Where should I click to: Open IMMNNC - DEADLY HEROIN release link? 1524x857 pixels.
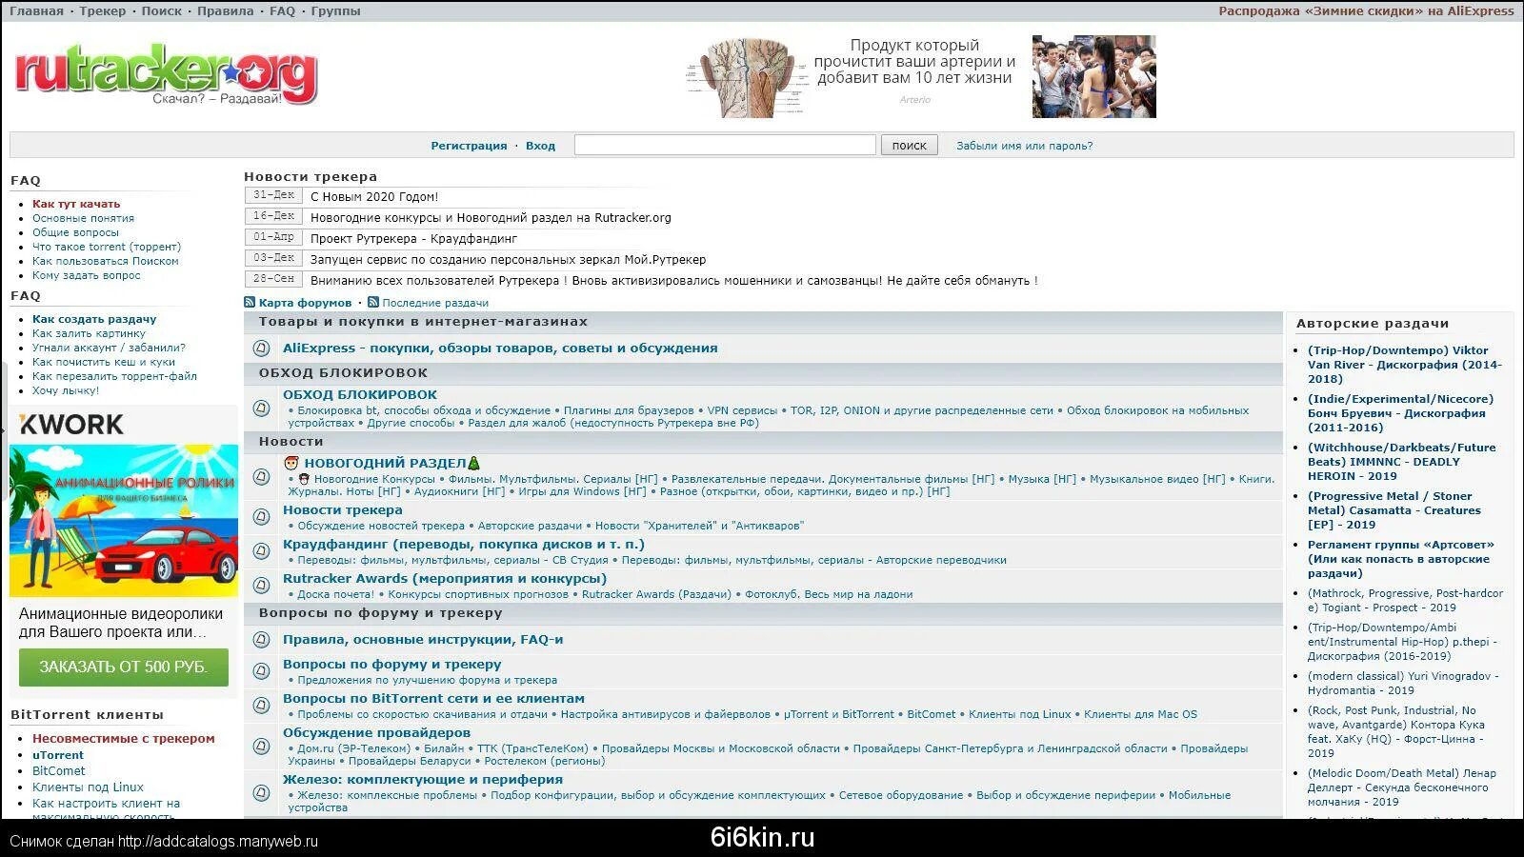pos(1402,462)
